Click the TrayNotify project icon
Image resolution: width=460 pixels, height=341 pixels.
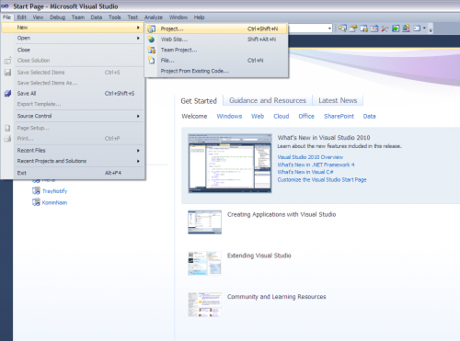coord(36,191)
